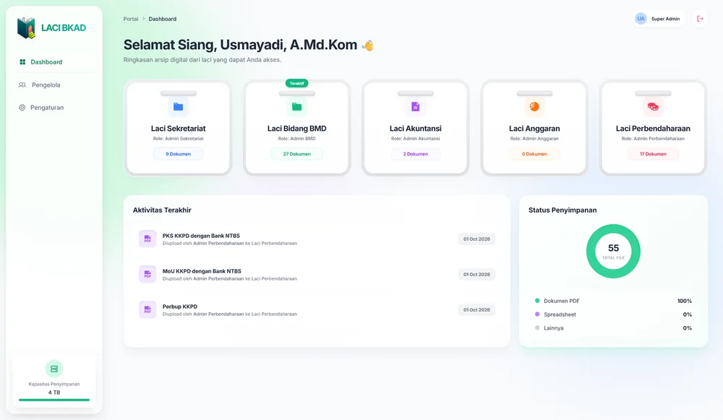The image size is (723, 420).
Task: Click the 01 Oct 2026 date of Perbup KKPD row
Action: coord(476,310)
